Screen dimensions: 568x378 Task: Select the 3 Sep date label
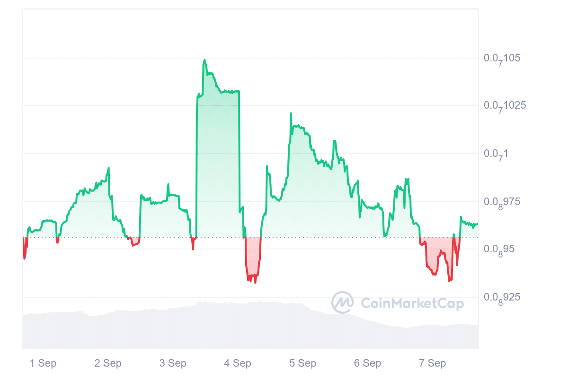pos(173,363)
